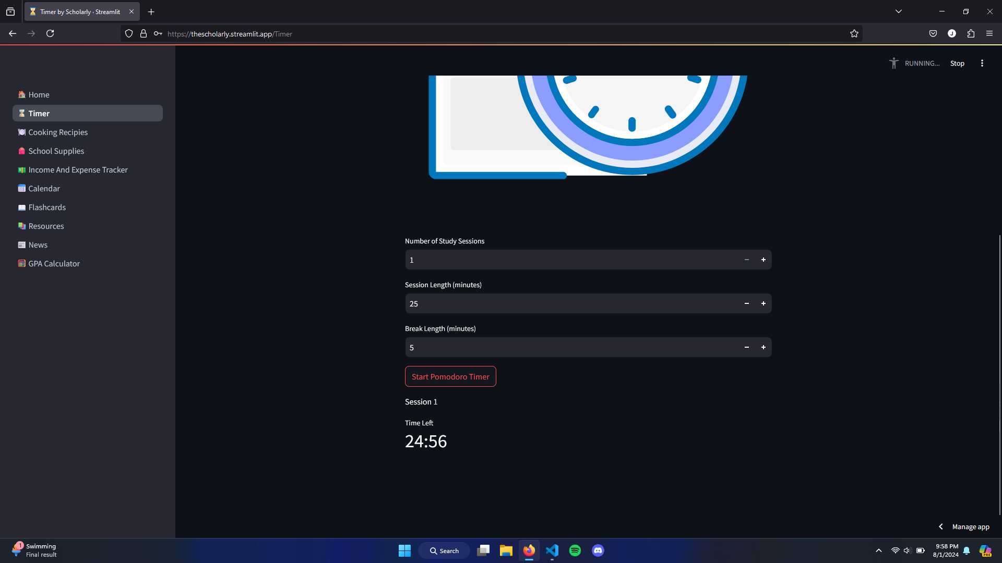
Task: Open Firefox extensions puzzle icon
Action: 971,33
